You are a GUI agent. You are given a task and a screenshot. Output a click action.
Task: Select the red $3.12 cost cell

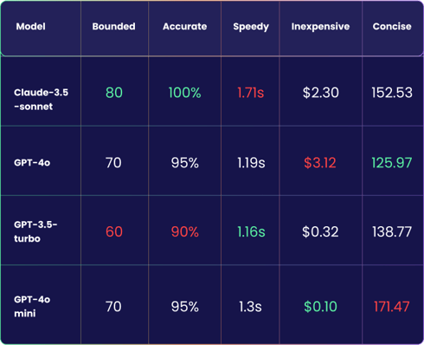point(320,163)
